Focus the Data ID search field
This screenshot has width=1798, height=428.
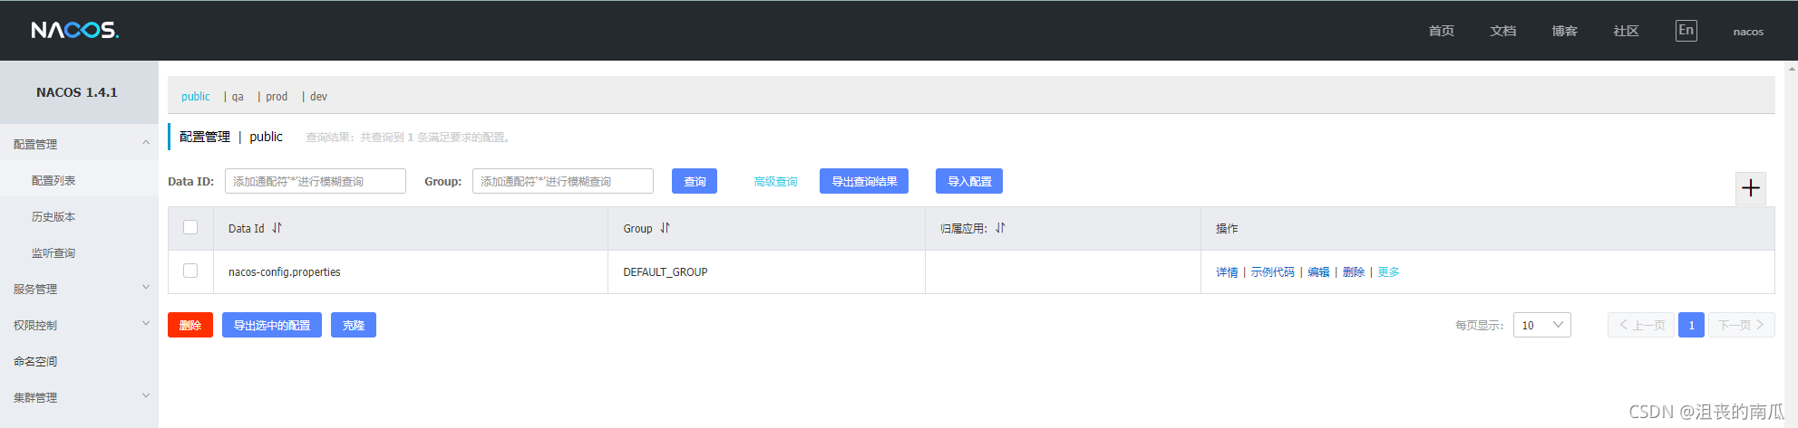click(x=316, y=181)
